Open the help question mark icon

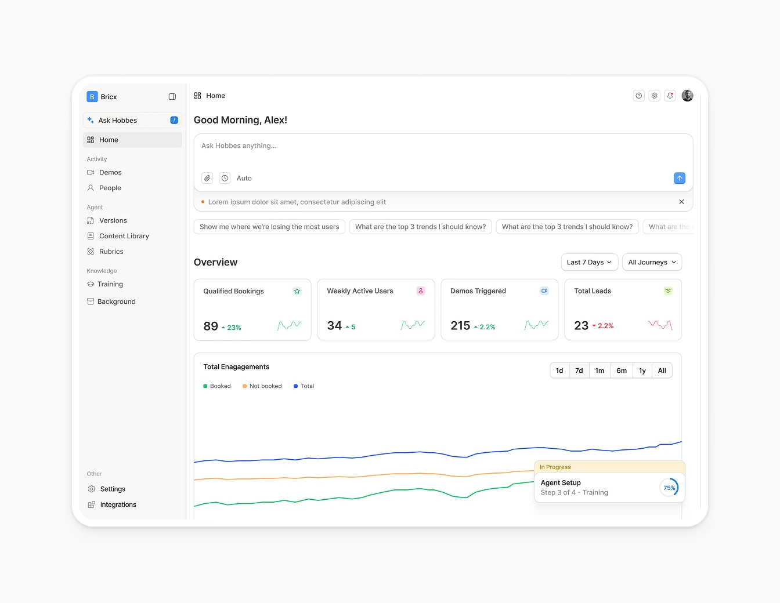coord(638,96)
